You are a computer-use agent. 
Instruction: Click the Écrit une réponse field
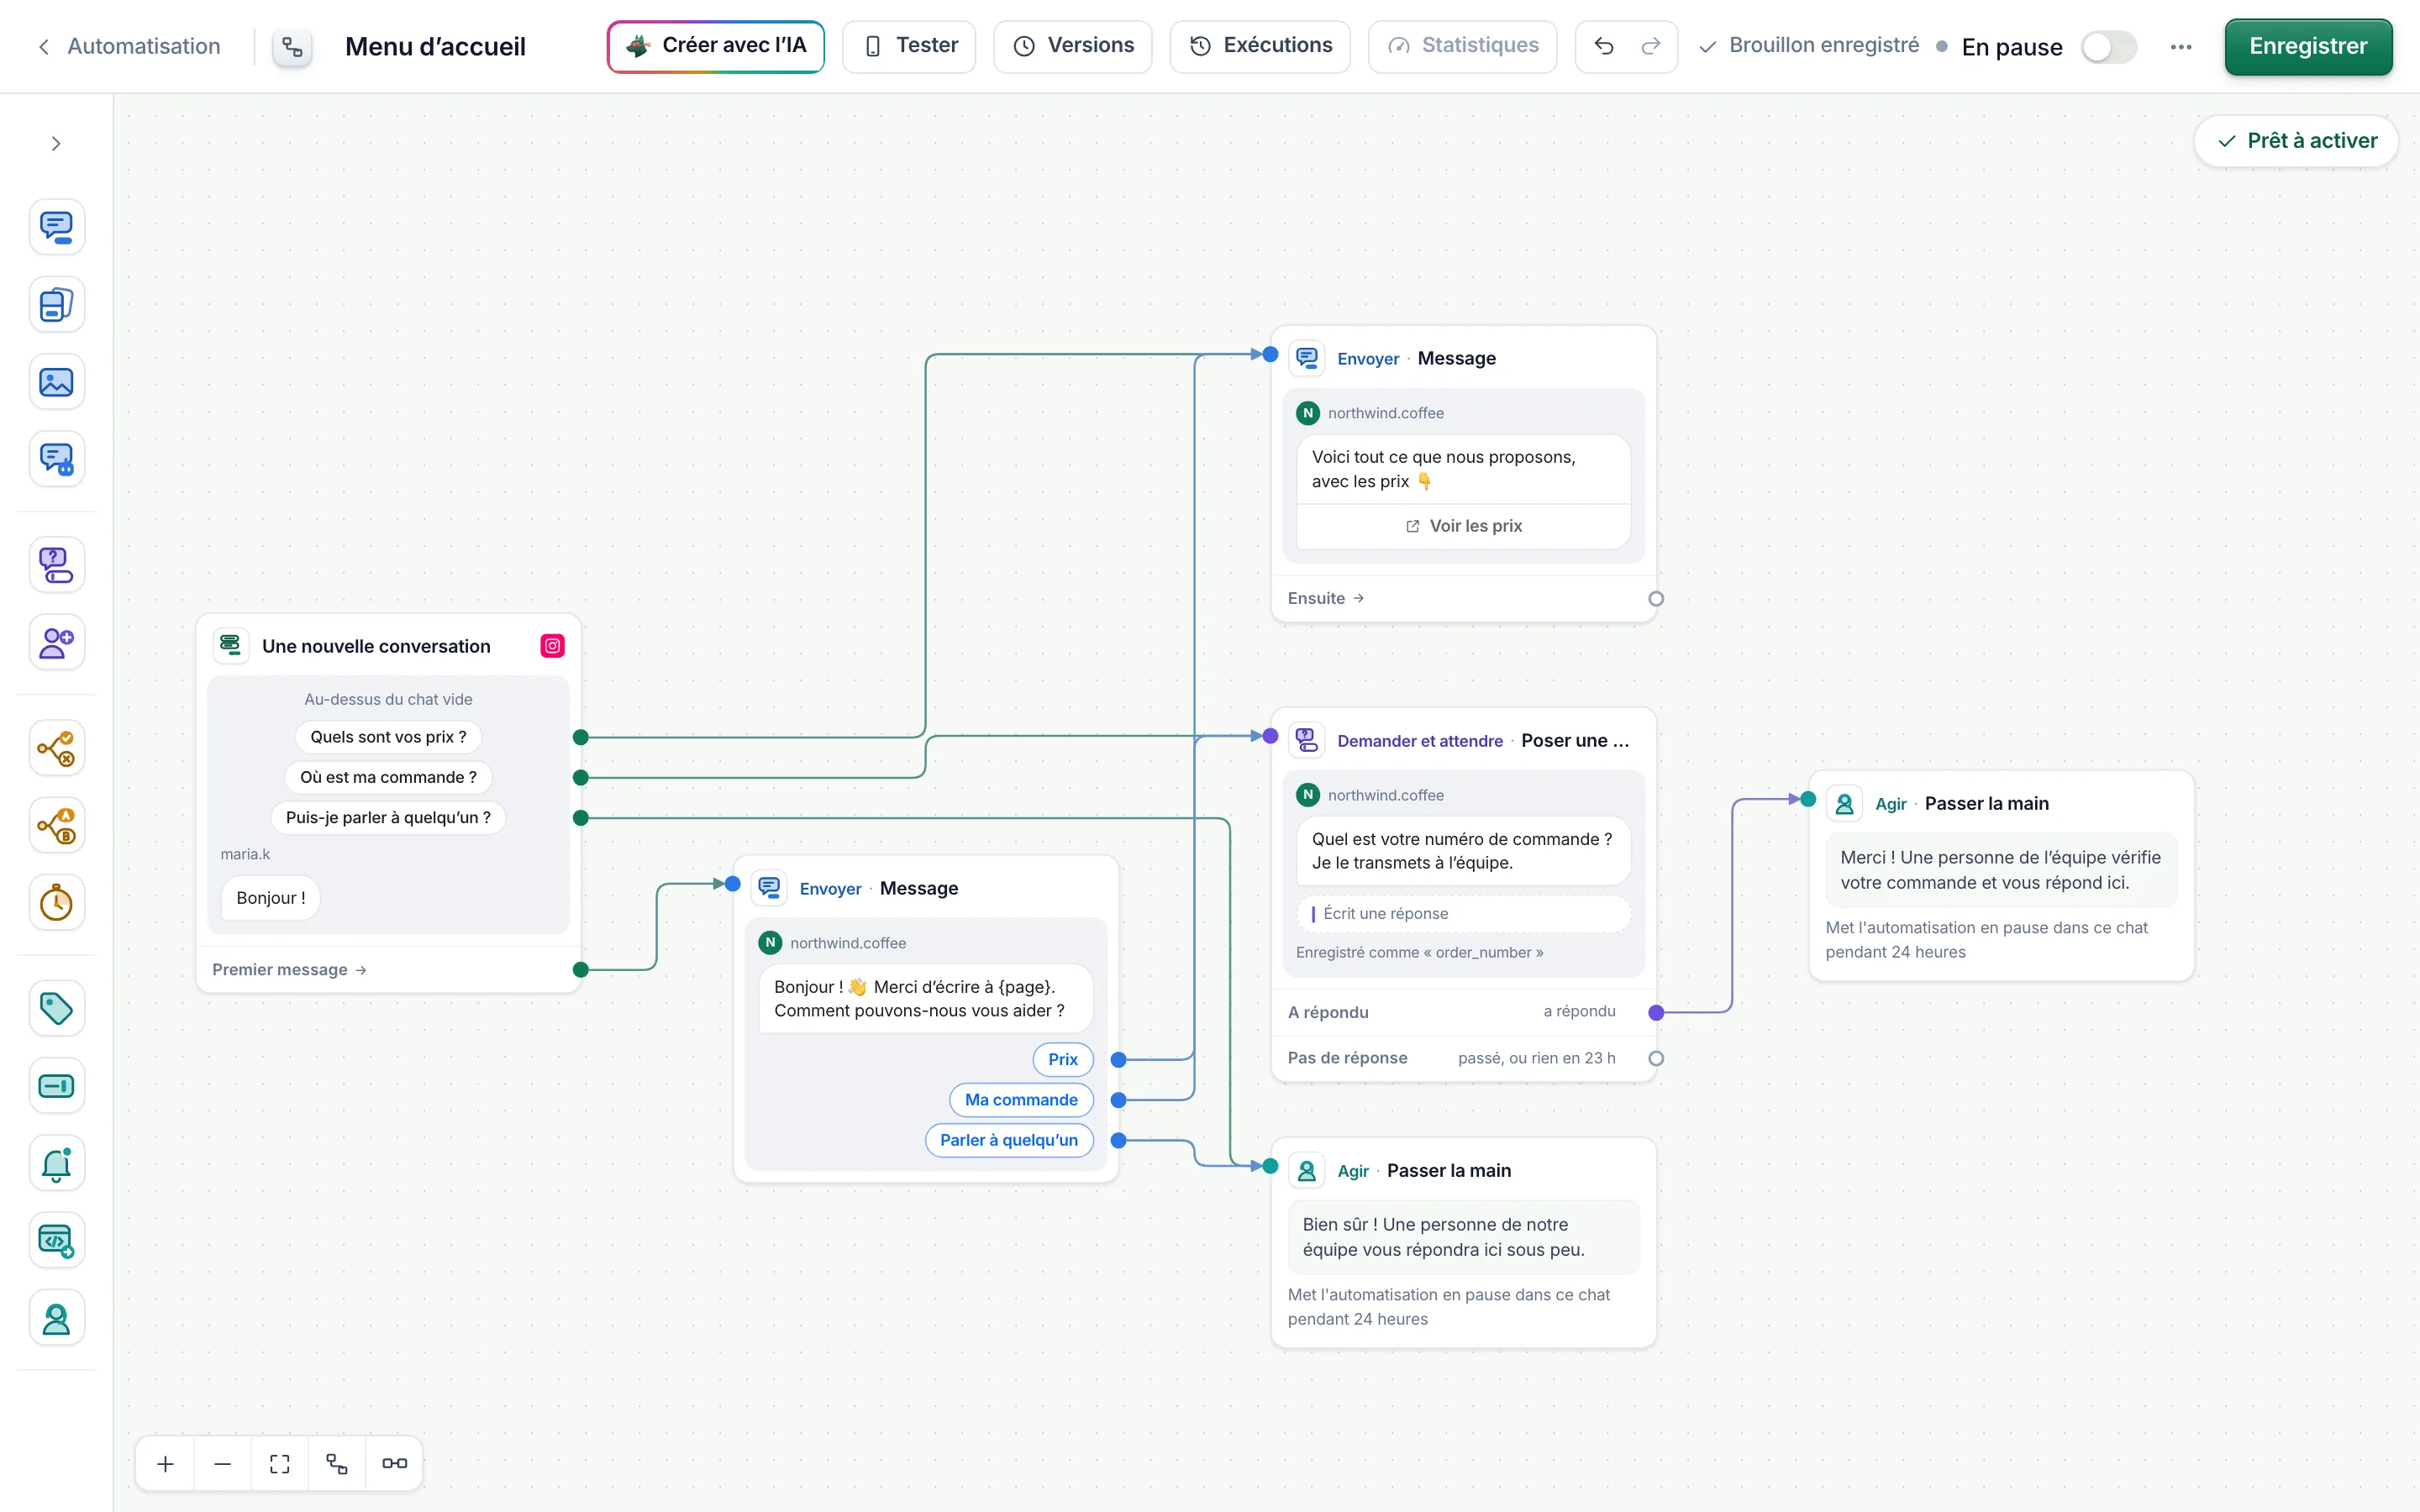tap(1463, 914)
